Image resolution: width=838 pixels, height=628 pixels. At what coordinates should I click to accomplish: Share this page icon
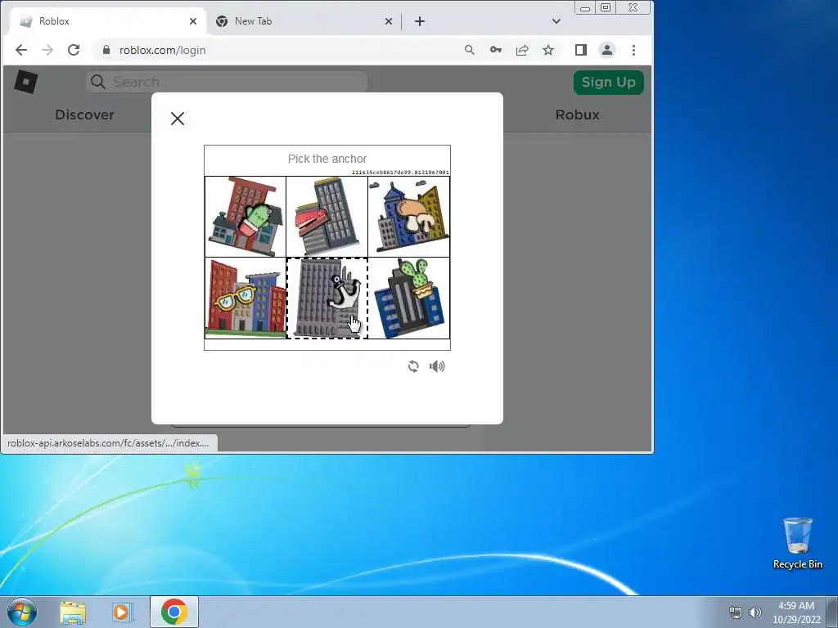pyautogui.click(x=522, y=50)
